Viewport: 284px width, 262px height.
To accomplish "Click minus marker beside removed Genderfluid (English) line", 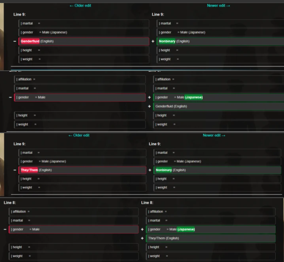I will [15, 41].
